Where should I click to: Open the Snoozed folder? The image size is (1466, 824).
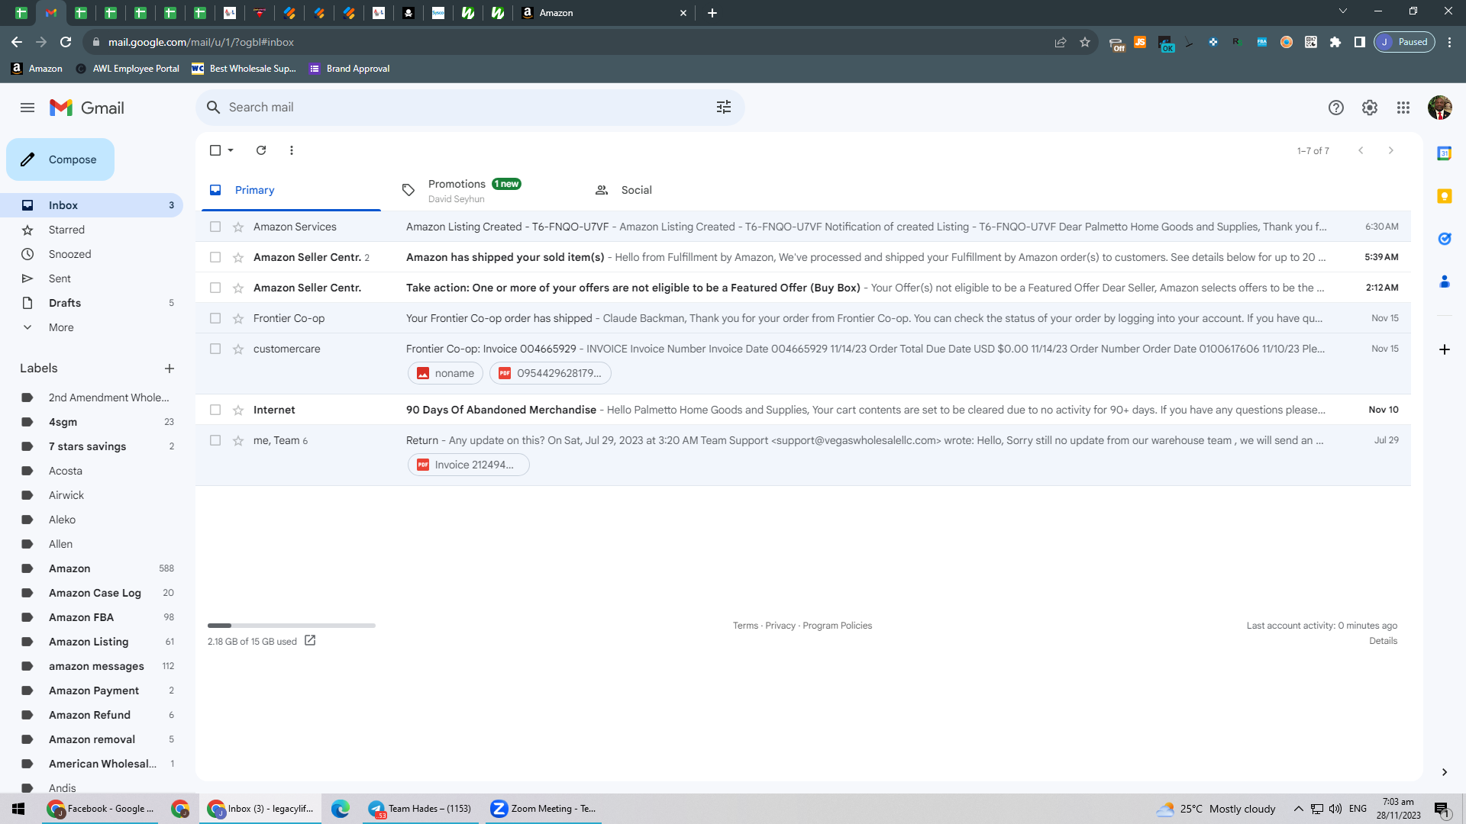[92, 254]
